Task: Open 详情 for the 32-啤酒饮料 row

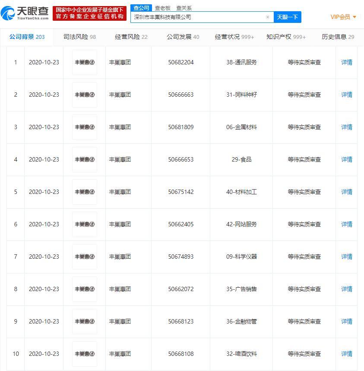Action: (x=347, y=354)
